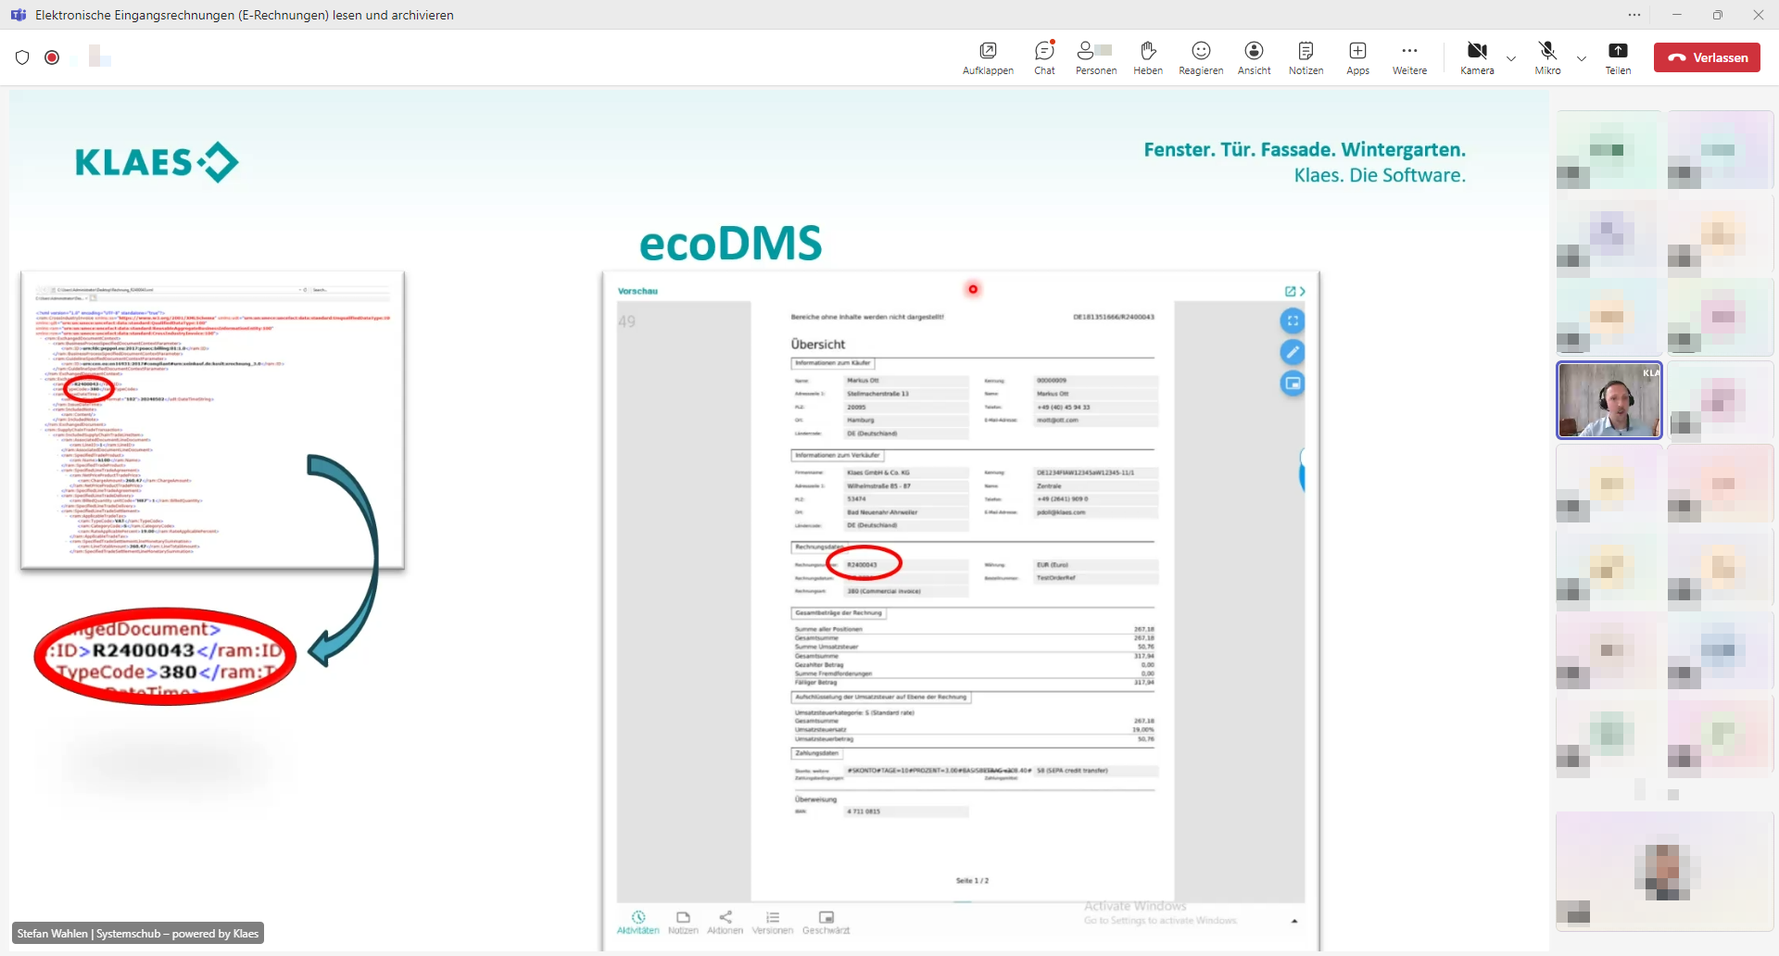Unmute the Mikro microphone
Screen dimensions: 1779x956
tap(1547, 57)
